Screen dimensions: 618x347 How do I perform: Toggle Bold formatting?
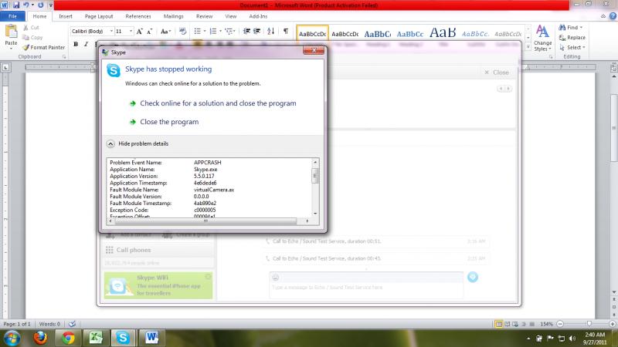coord(76,45)
